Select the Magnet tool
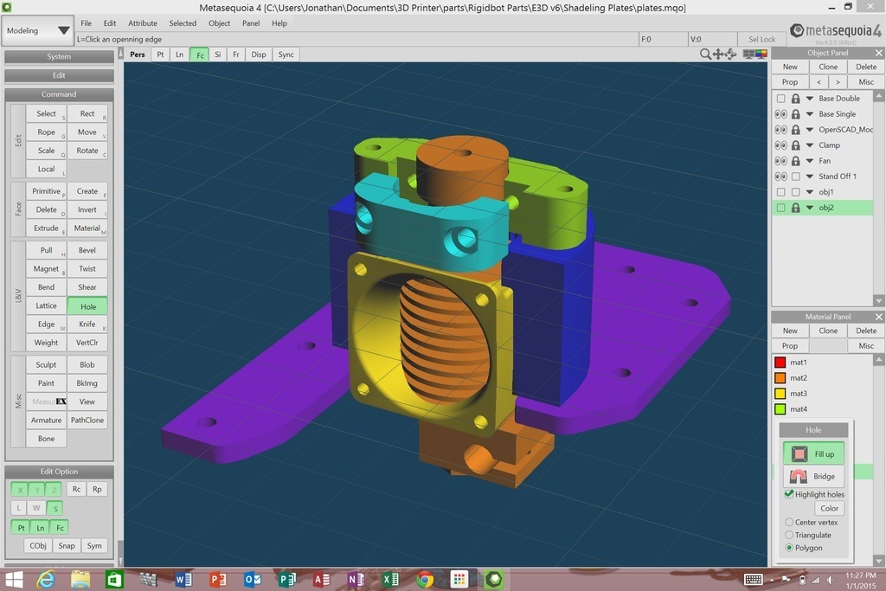This screenshot has width=886, height=591. click(x=46, y=268)
